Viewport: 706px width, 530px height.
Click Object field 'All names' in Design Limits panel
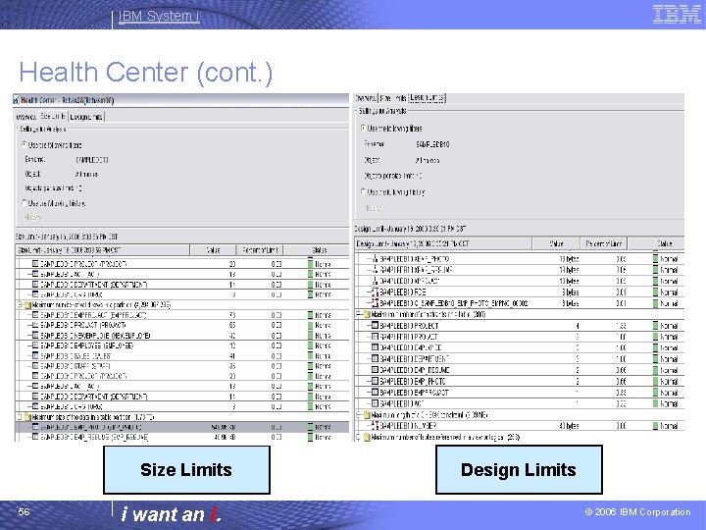pos(427,160)
